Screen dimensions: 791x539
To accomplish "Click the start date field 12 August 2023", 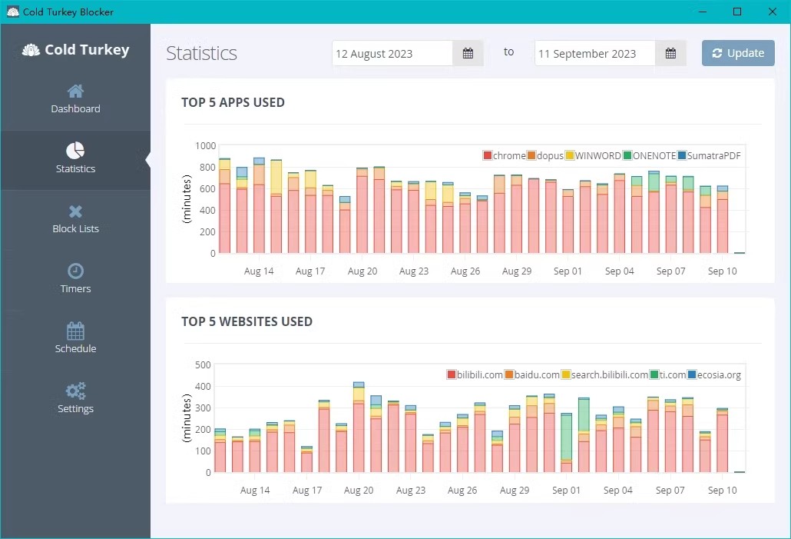I will [392, 53].
